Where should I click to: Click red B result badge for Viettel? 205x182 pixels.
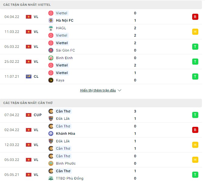(195, 17)
